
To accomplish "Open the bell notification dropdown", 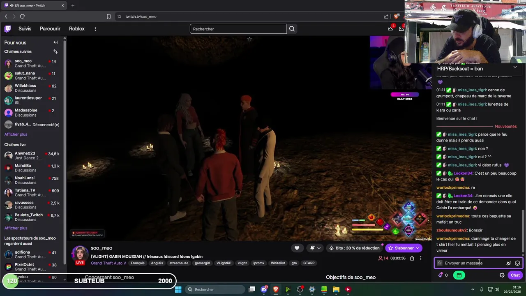I will (x=315, y=248).
